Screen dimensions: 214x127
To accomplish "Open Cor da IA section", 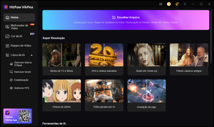I will click(x=19, y=36).
